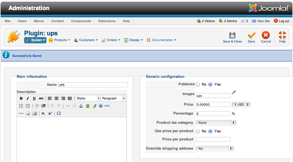Insert special character omega symbol
This screenshot has height=162, width=293.
[59, 113]
